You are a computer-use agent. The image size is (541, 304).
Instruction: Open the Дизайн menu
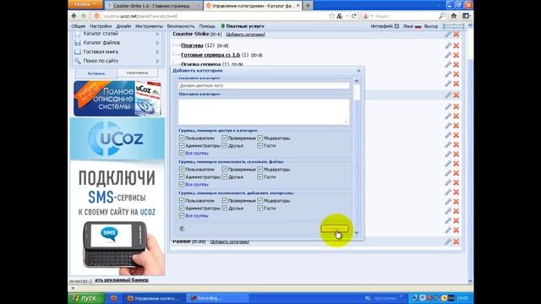click(x=123, y=26)
